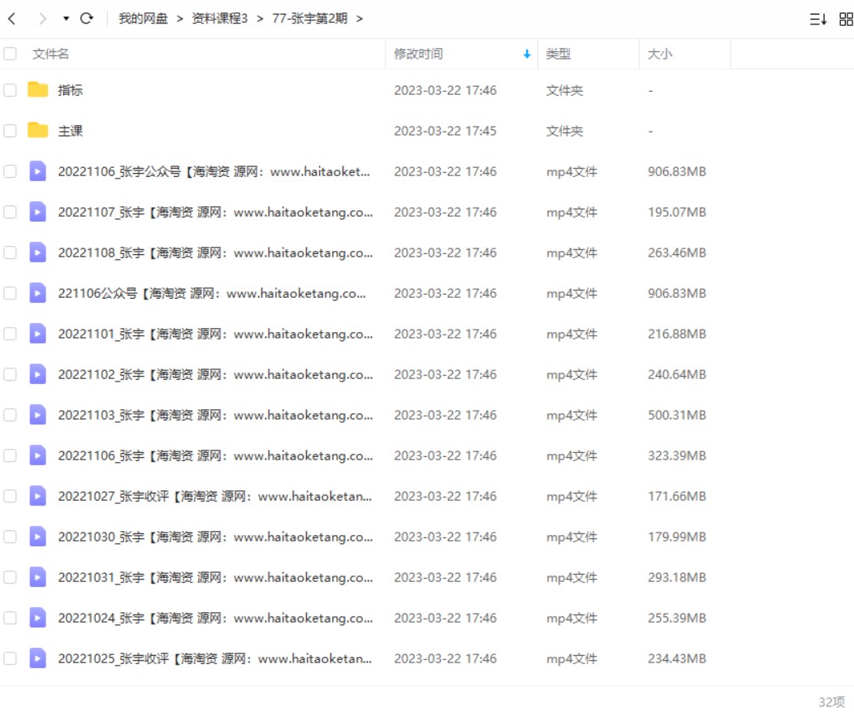Click video icon of 20221108_张宇
Screen dimensions: 854x716
click(37, 252)
